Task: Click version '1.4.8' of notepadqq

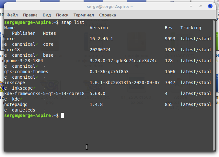Action: [x=96, y=105]
